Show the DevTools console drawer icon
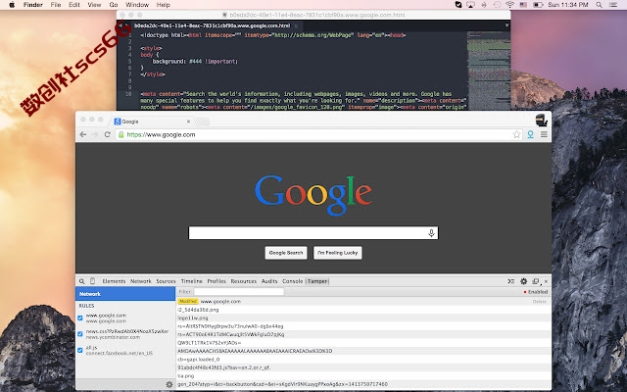 511,281
